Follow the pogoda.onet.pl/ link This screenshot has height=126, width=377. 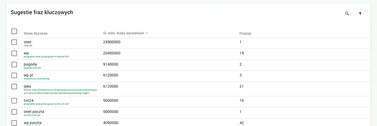click(33, 68)
